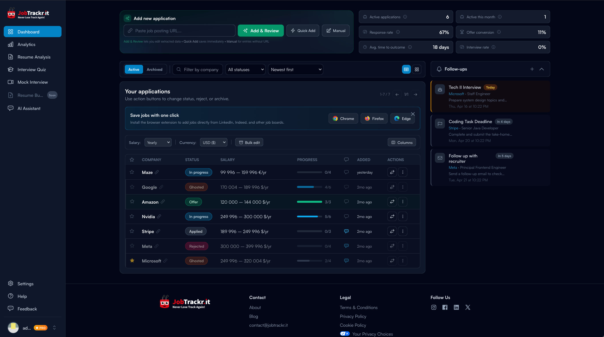Switch to the Archived tab
The width and height of the screenshot is (604, 337).
coord(155,69)
